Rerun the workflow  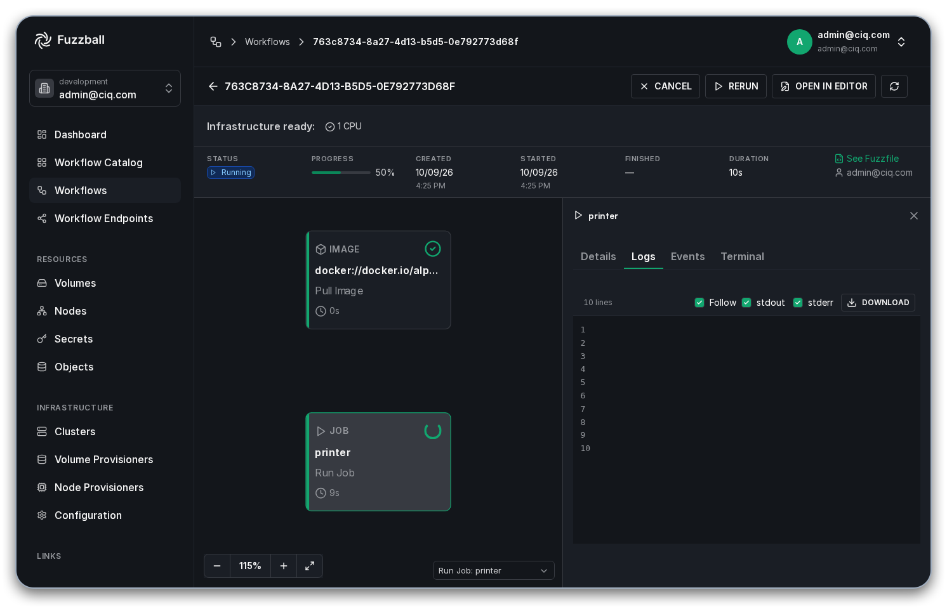tap(736, 86)
